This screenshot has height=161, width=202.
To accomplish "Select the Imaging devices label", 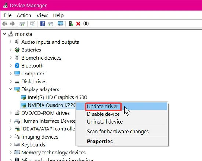I will point(40,137).
